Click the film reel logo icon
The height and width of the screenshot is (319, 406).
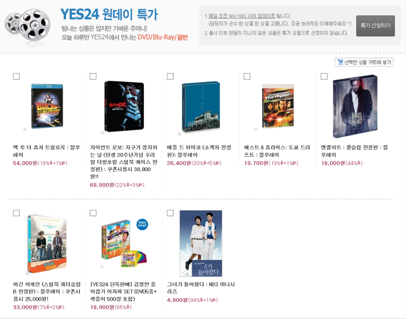pos(28,26)
